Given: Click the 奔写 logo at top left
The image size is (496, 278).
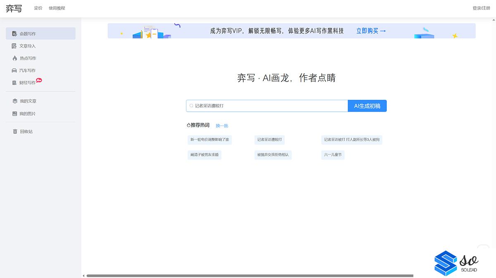Looking at the screenshot, I should 14,8.
